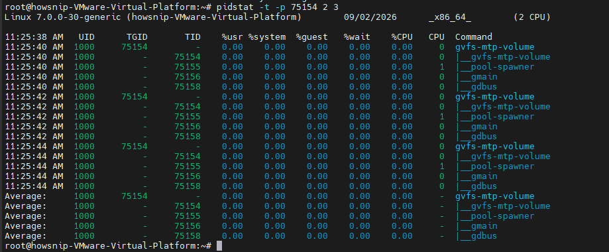Click the terminal cursor at the bottom prompt
Image resolution: width=609 pixels, height=252 pixels.
[x=219, y=246]
